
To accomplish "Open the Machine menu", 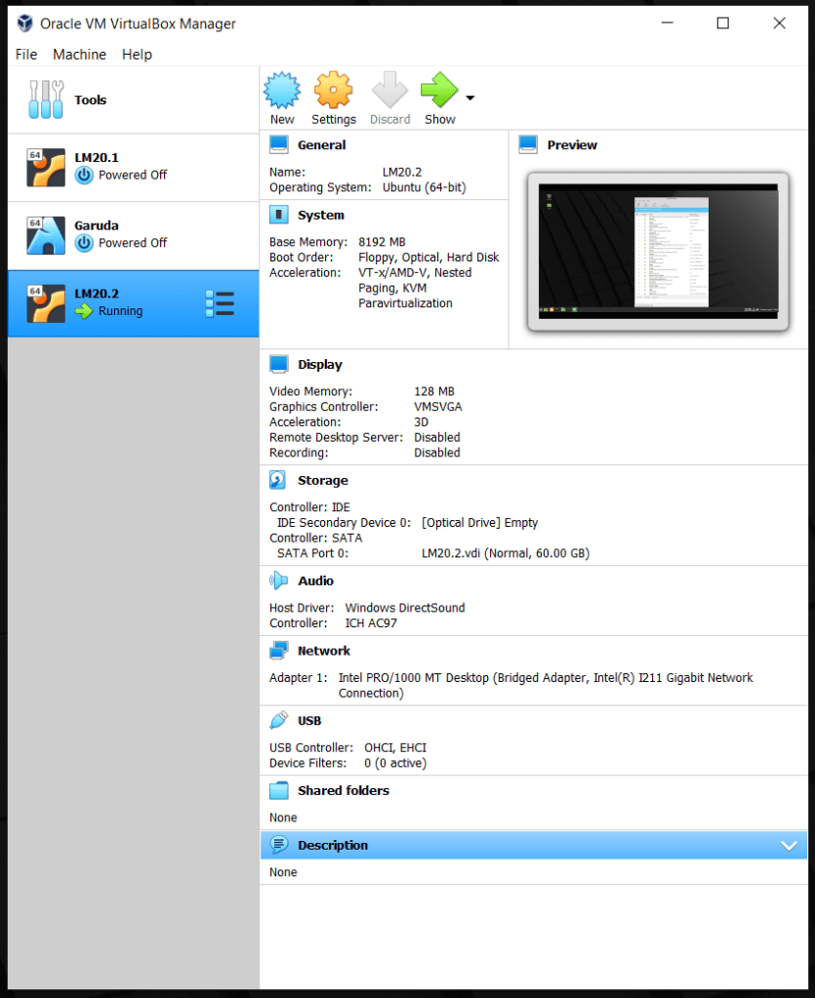I will point(80,55).
